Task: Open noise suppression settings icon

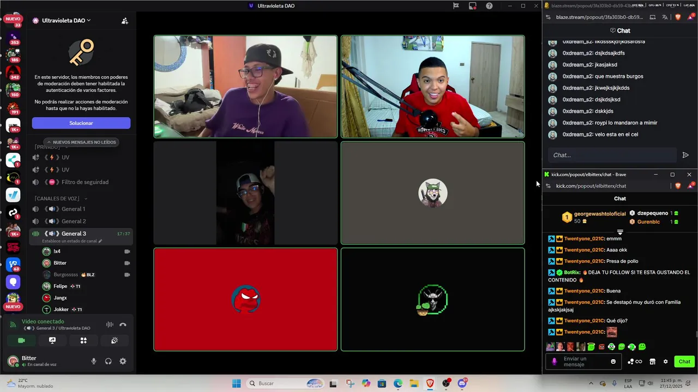Action: 110,324
